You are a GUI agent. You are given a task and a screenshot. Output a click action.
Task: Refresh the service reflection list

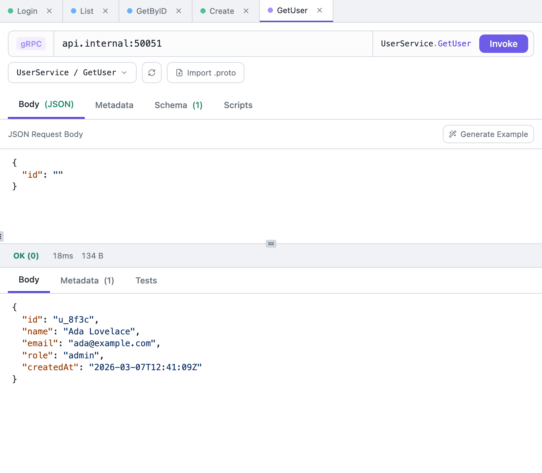pos(152,73)
